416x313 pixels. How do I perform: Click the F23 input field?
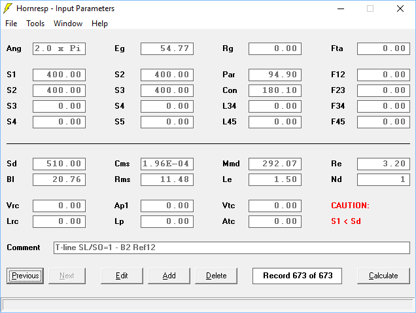coord(384,90)
